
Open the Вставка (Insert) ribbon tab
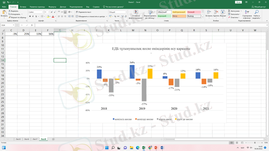coord(23,6)
